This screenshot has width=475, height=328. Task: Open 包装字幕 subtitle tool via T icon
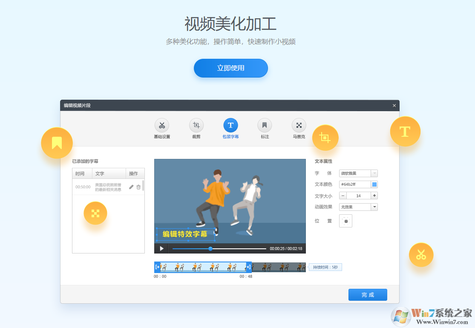230,125
